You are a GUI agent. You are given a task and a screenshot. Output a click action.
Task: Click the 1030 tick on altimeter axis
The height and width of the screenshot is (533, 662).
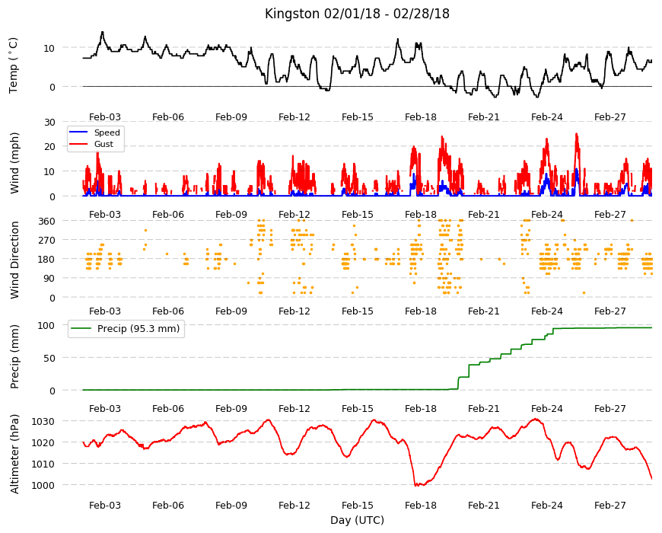click(43, 422)
